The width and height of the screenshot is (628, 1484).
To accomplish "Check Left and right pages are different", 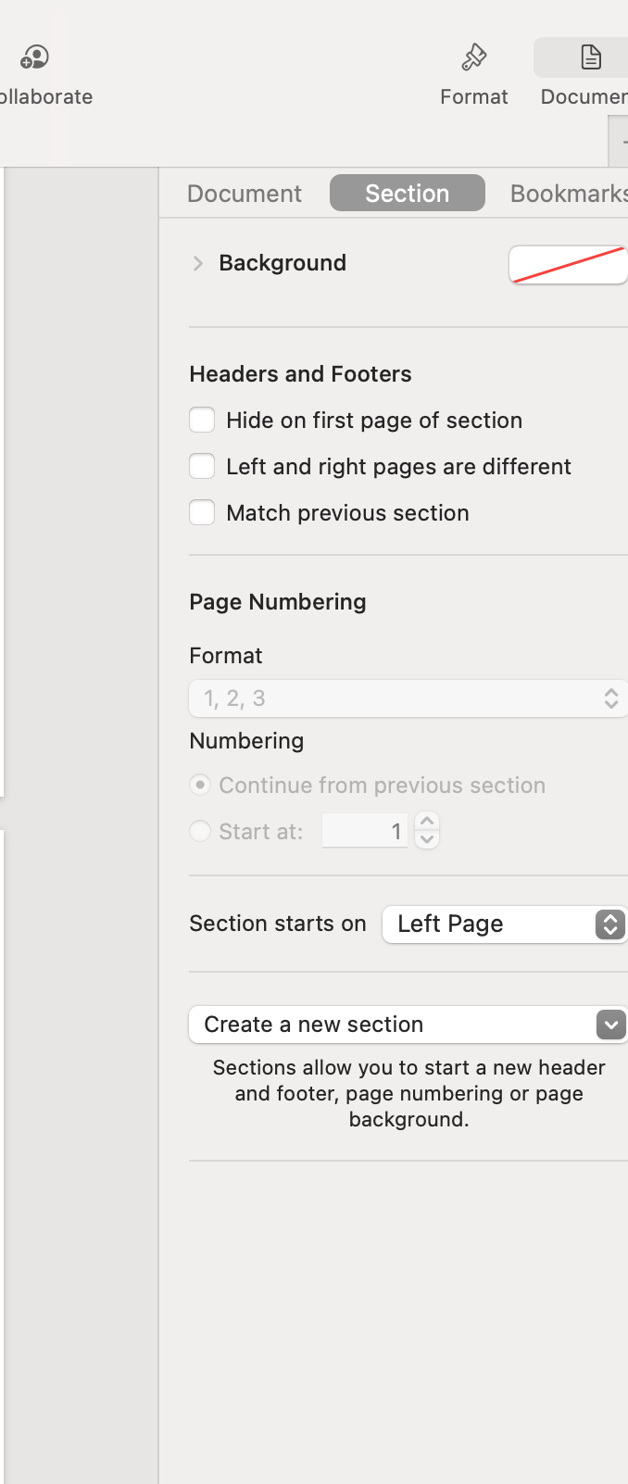I will (x=202, y=466).
